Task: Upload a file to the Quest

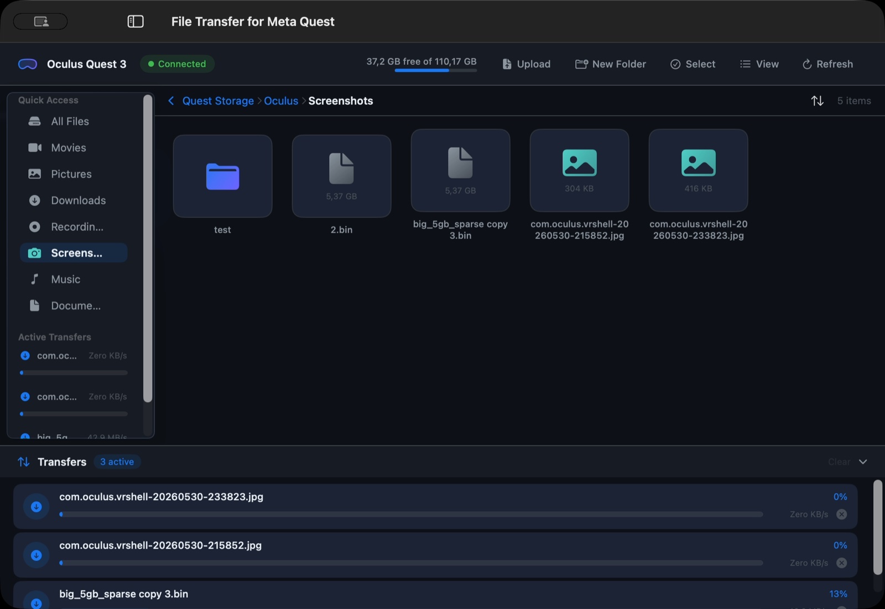Action: pyautogui.click(x=526, y=64)
